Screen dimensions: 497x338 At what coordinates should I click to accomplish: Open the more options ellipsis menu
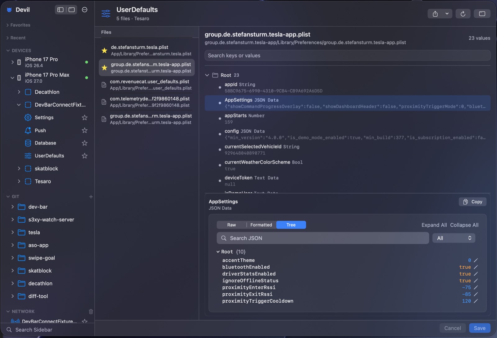pyautogui.click(x=84, y=10)
